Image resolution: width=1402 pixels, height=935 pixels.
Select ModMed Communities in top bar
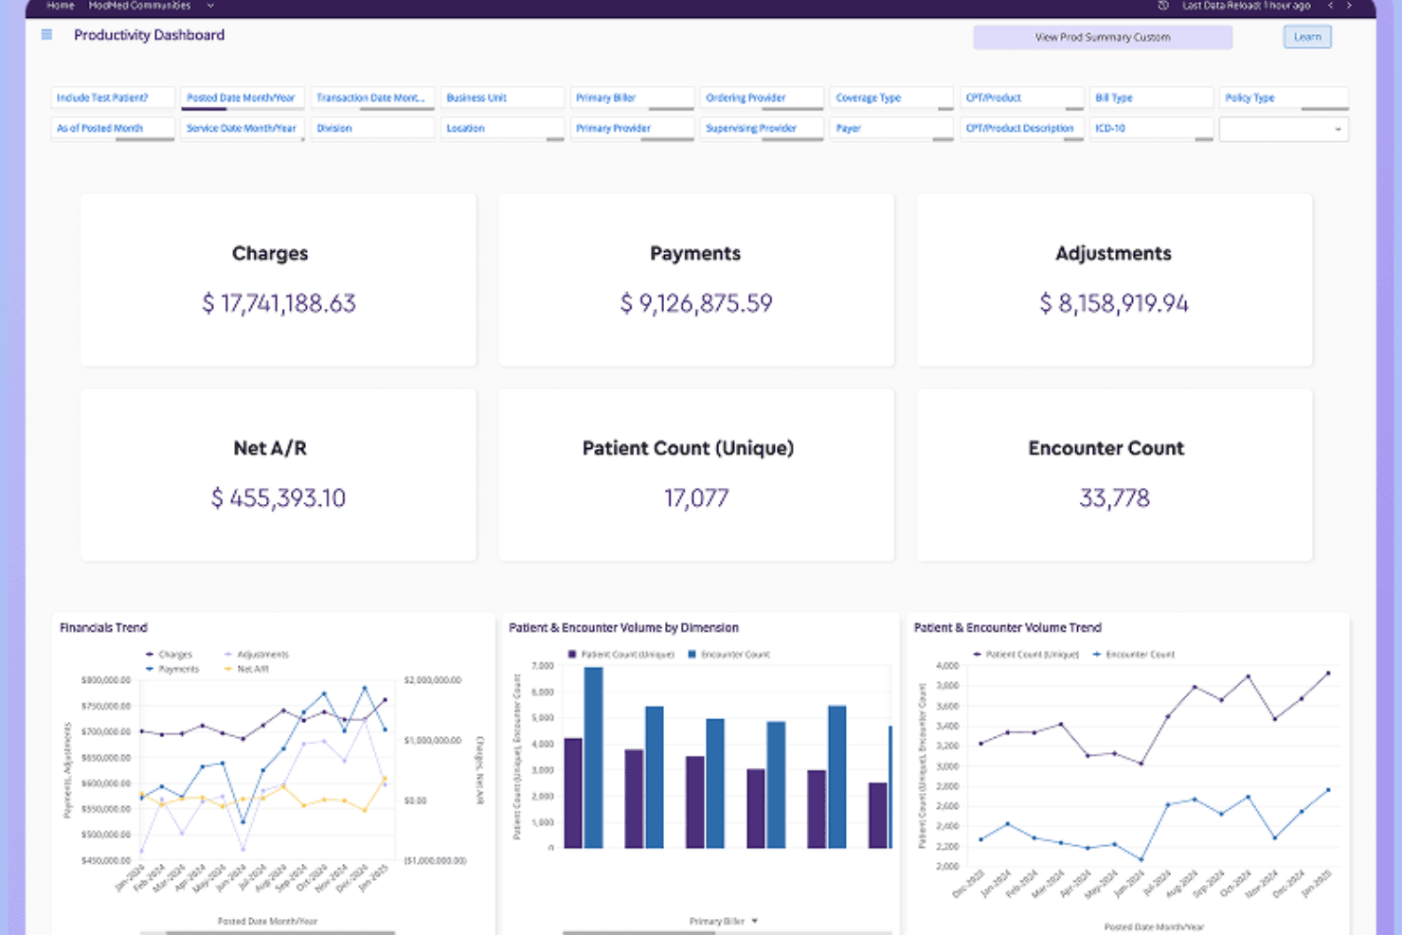139,6
